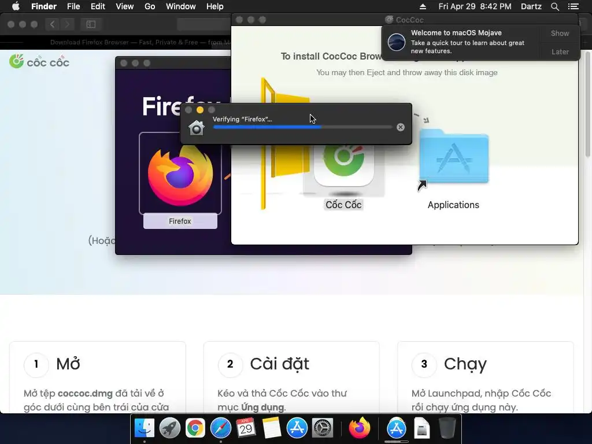This screenshot has width=592, height=444.
Task: Click the Mở step 1 heading
Action: (68, 364)
